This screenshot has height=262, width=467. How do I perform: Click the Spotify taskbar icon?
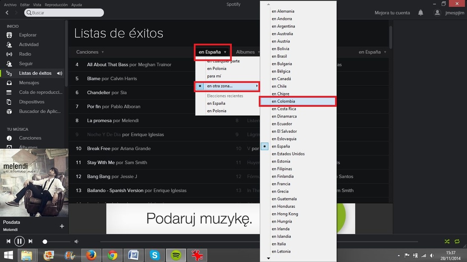pyautogui.click(x=176, y=255)
